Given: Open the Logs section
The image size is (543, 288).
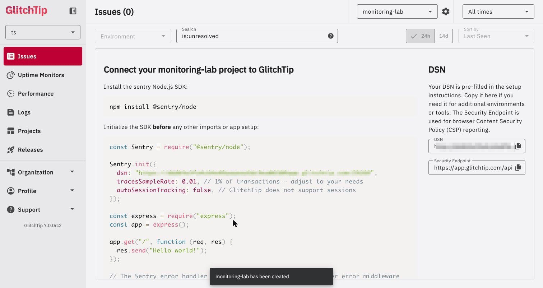Looking at the screenshot, I should [43, 112].
